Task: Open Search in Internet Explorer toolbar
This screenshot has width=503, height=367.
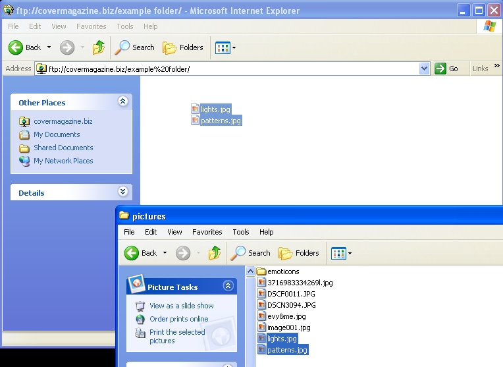Action: click(135, 47)
